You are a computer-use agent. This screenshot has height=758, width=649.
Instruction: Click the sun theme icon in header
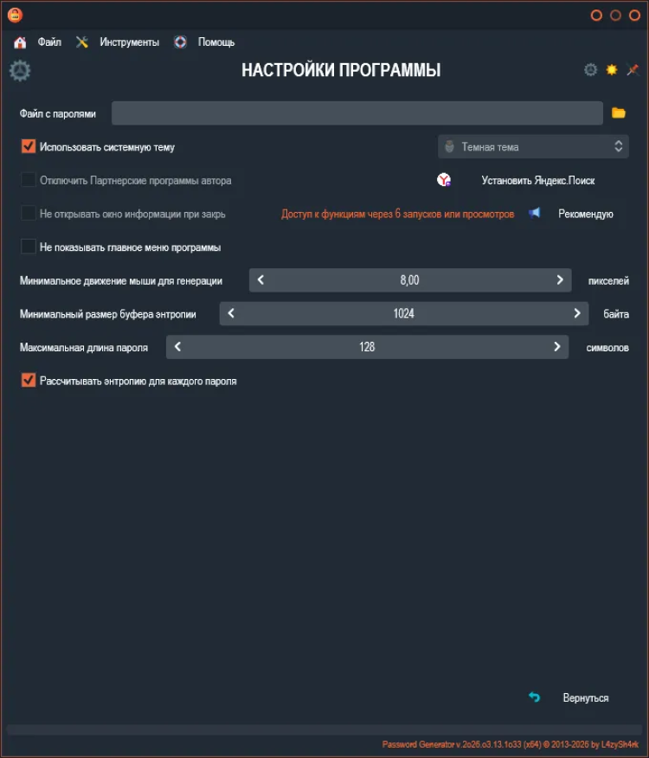click(612, 70)
